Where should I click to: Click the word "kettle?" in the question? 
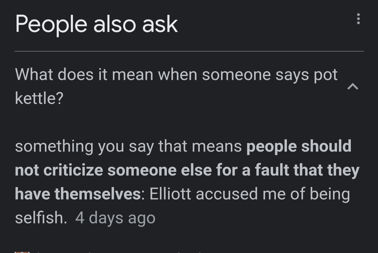click(x=39, y=98)
